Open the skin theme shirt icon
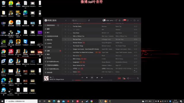 (x=116, y=20)
